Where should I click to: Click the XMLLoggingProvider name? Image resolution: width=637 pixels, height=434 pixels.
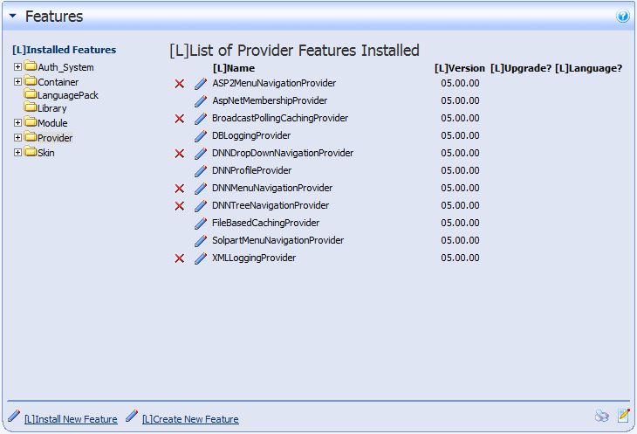coord(254,258)
